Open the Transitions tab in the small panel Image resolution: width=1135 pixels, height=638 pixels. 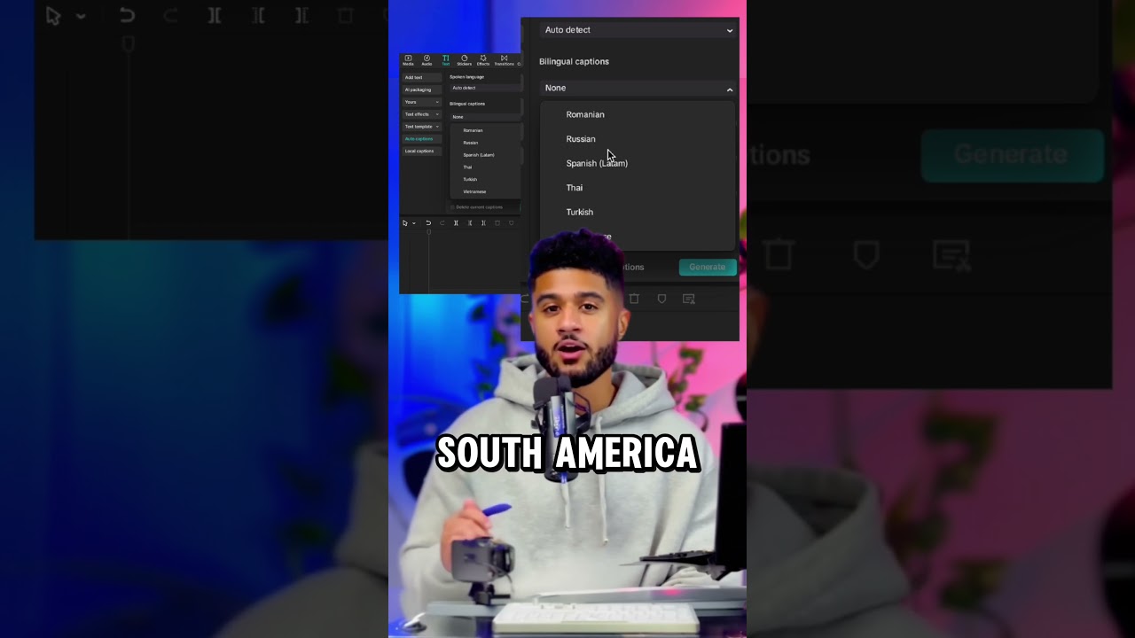click(x=504, y=60)
